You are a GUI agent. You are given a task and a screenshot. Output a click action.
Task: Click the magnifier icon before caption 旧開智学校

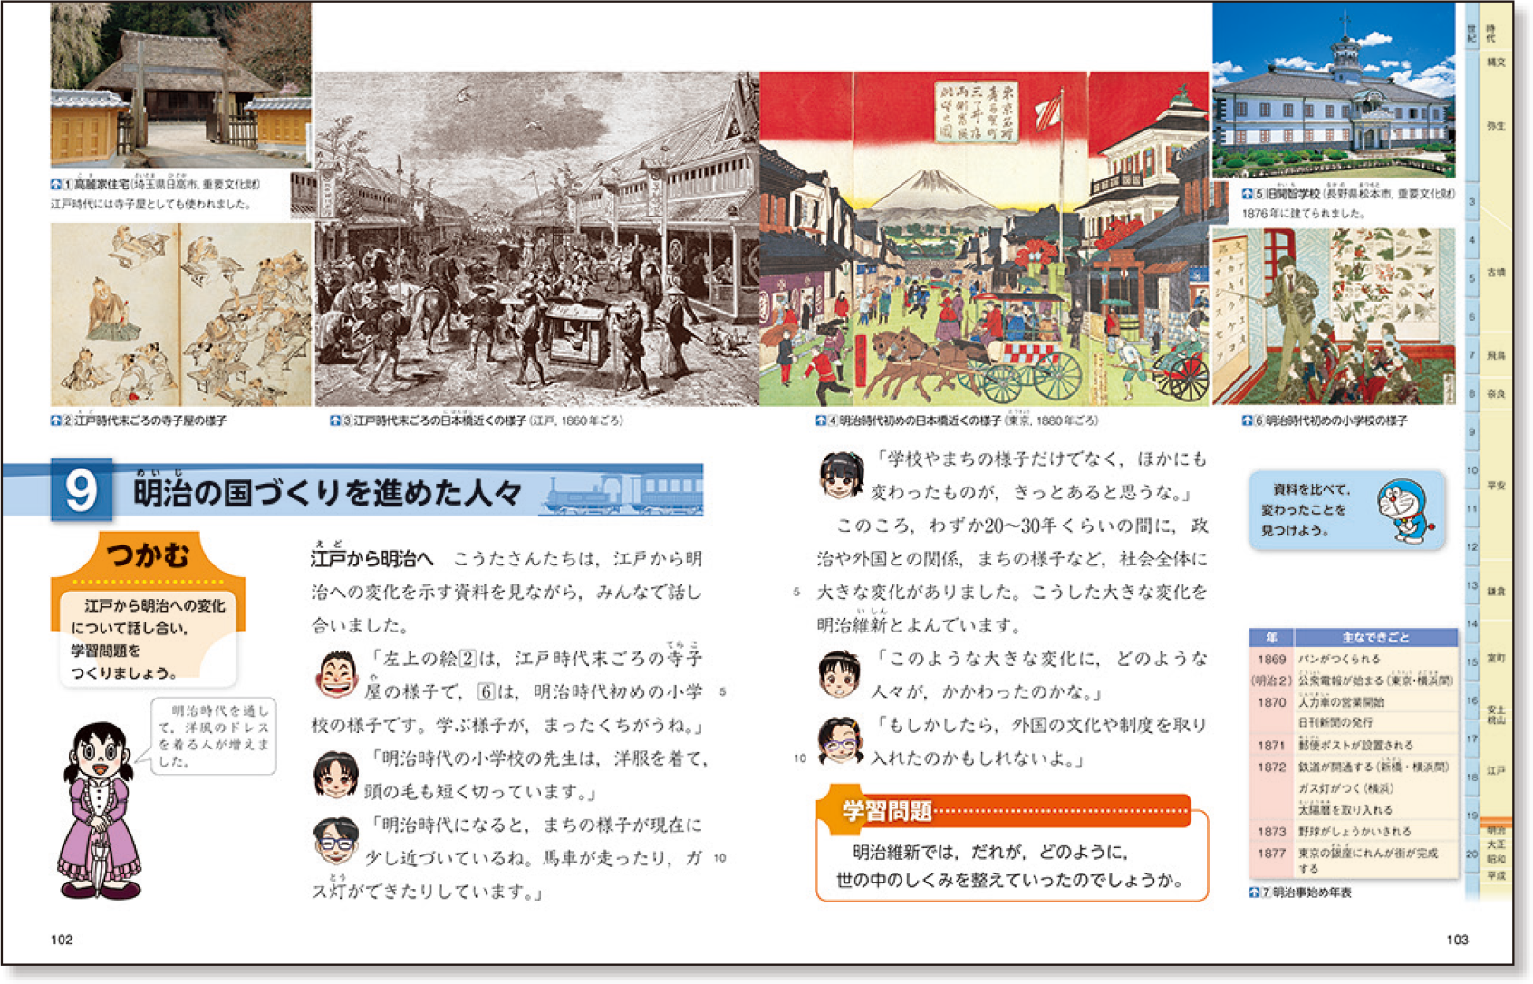click(x=1247, y=194)
